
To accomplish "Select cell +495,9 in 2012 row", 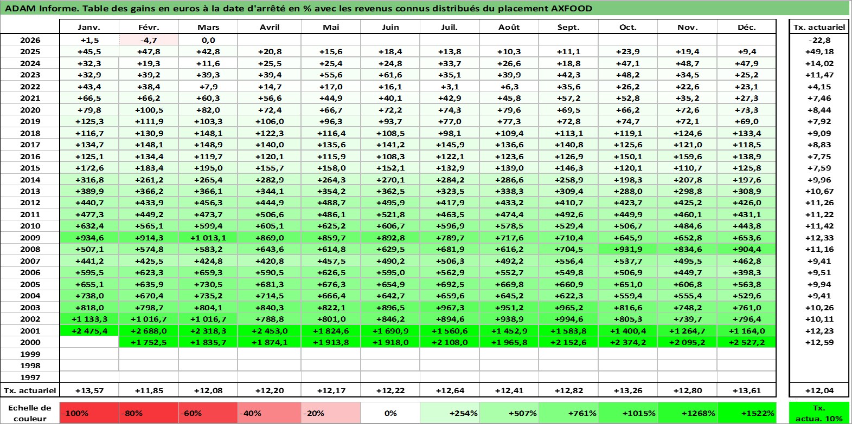I will [x=390, y=203].
